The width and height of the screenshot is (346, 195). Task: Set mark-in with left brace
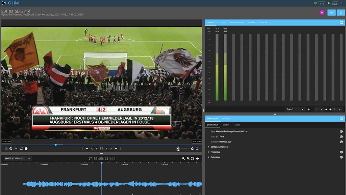point(82,149)
